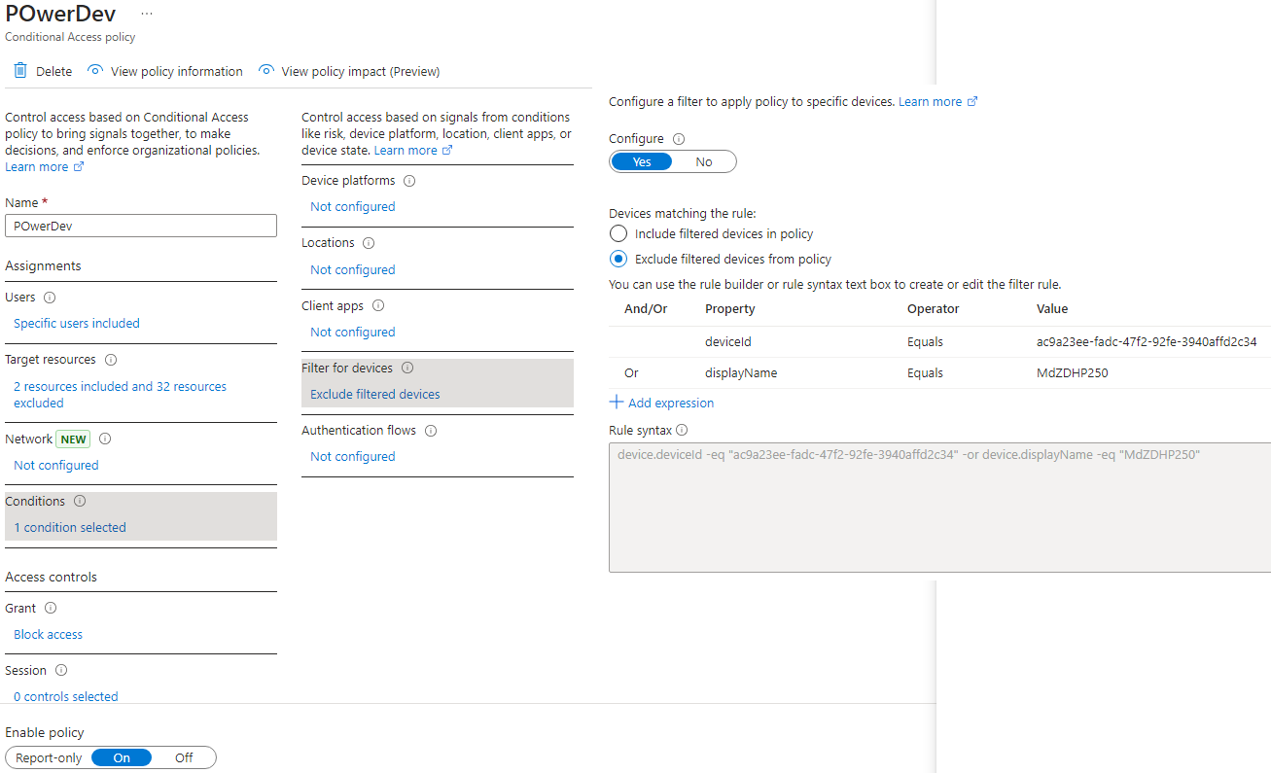Click Delete policy button
1271x773 pixels.
pos(43,71)
